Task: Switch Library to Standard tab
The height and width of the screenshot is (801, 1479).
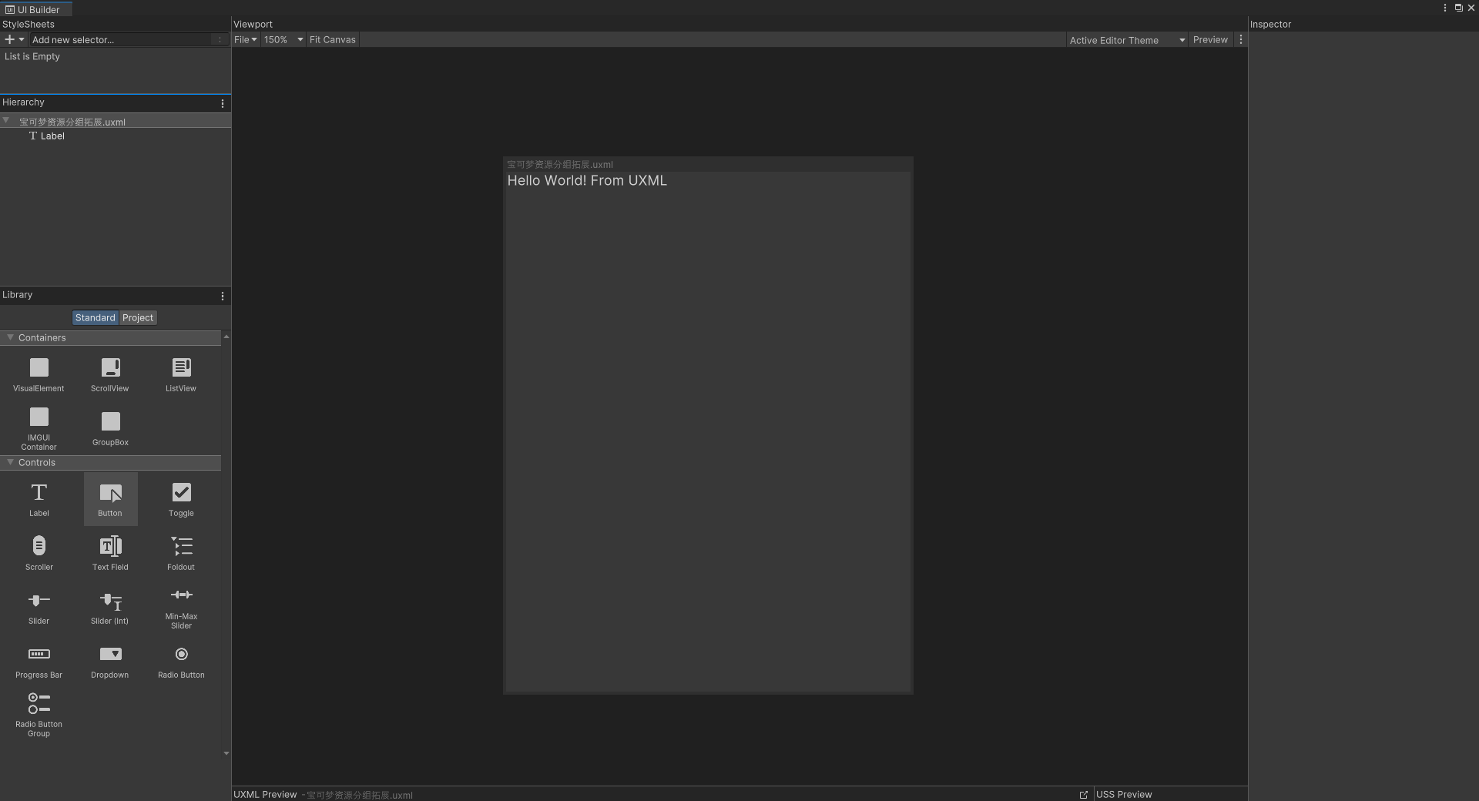Action: tap(95, 318)
